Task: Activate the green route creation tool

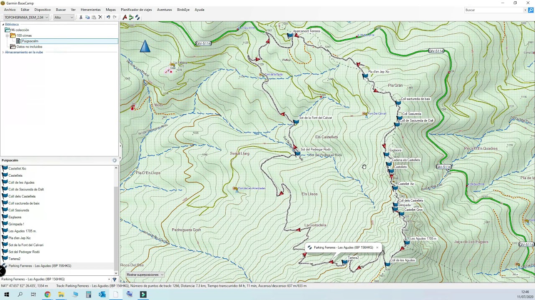Action: 131,17
